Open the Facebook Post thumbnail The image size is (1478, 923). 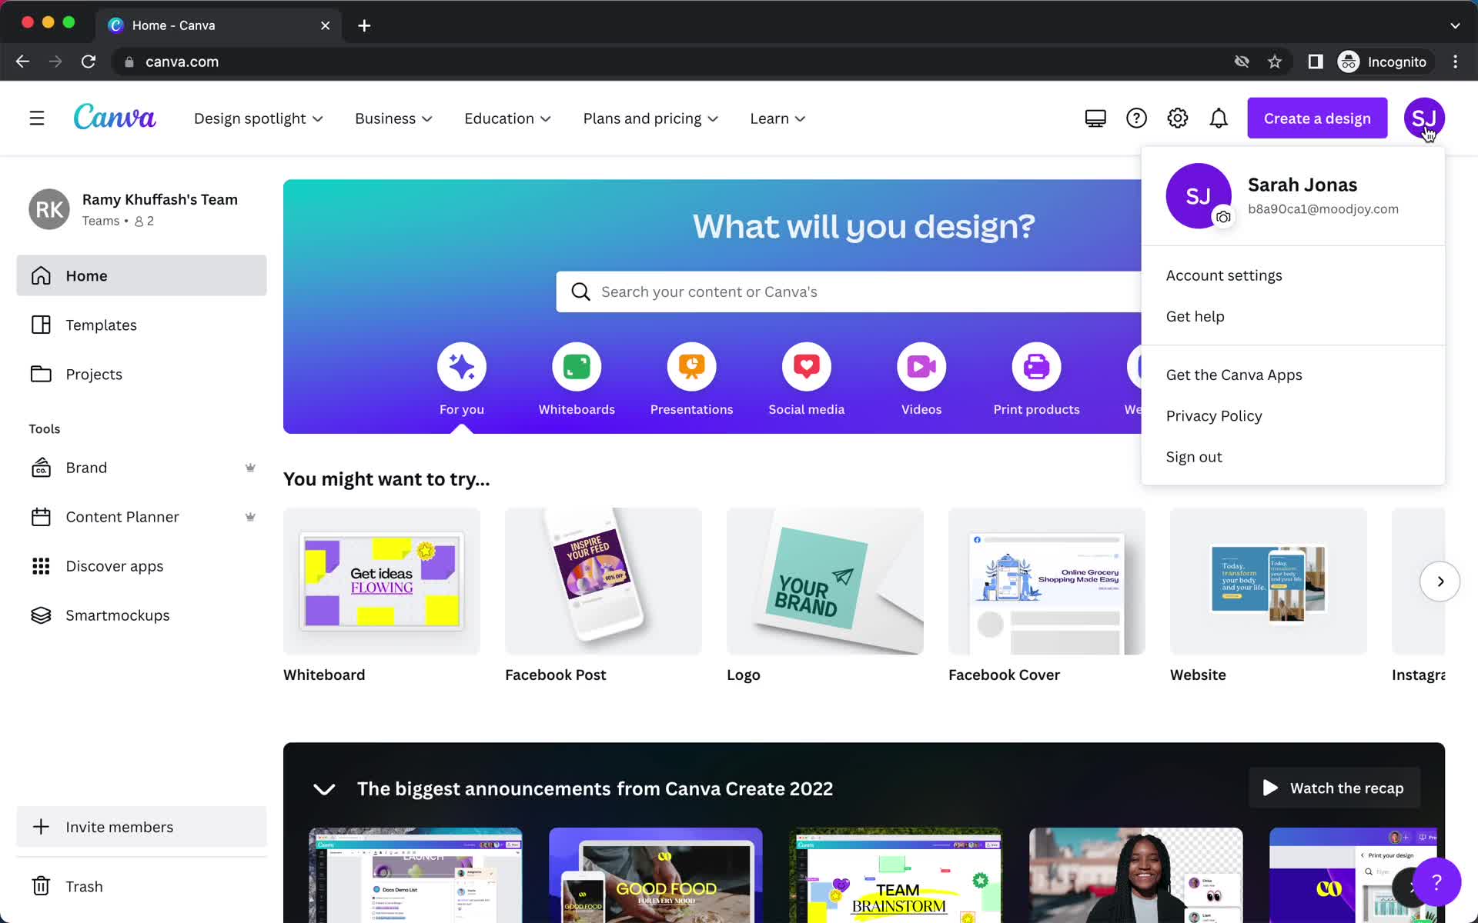coord(604,581)
